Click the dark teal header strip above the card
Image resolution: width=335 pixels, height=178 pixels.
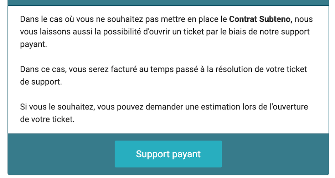pyautogui.click(x=168, y=2)
